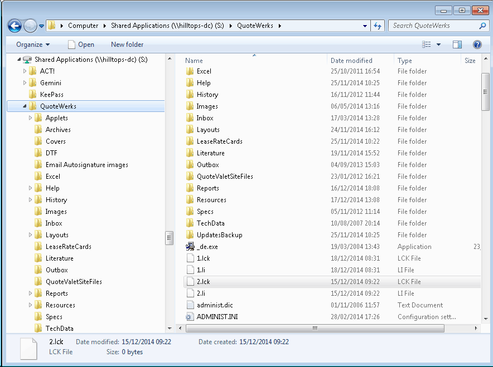This screenshot has height=367, width=493.
Task: Open Help via the question mark icon
Action: pos(477,45)
